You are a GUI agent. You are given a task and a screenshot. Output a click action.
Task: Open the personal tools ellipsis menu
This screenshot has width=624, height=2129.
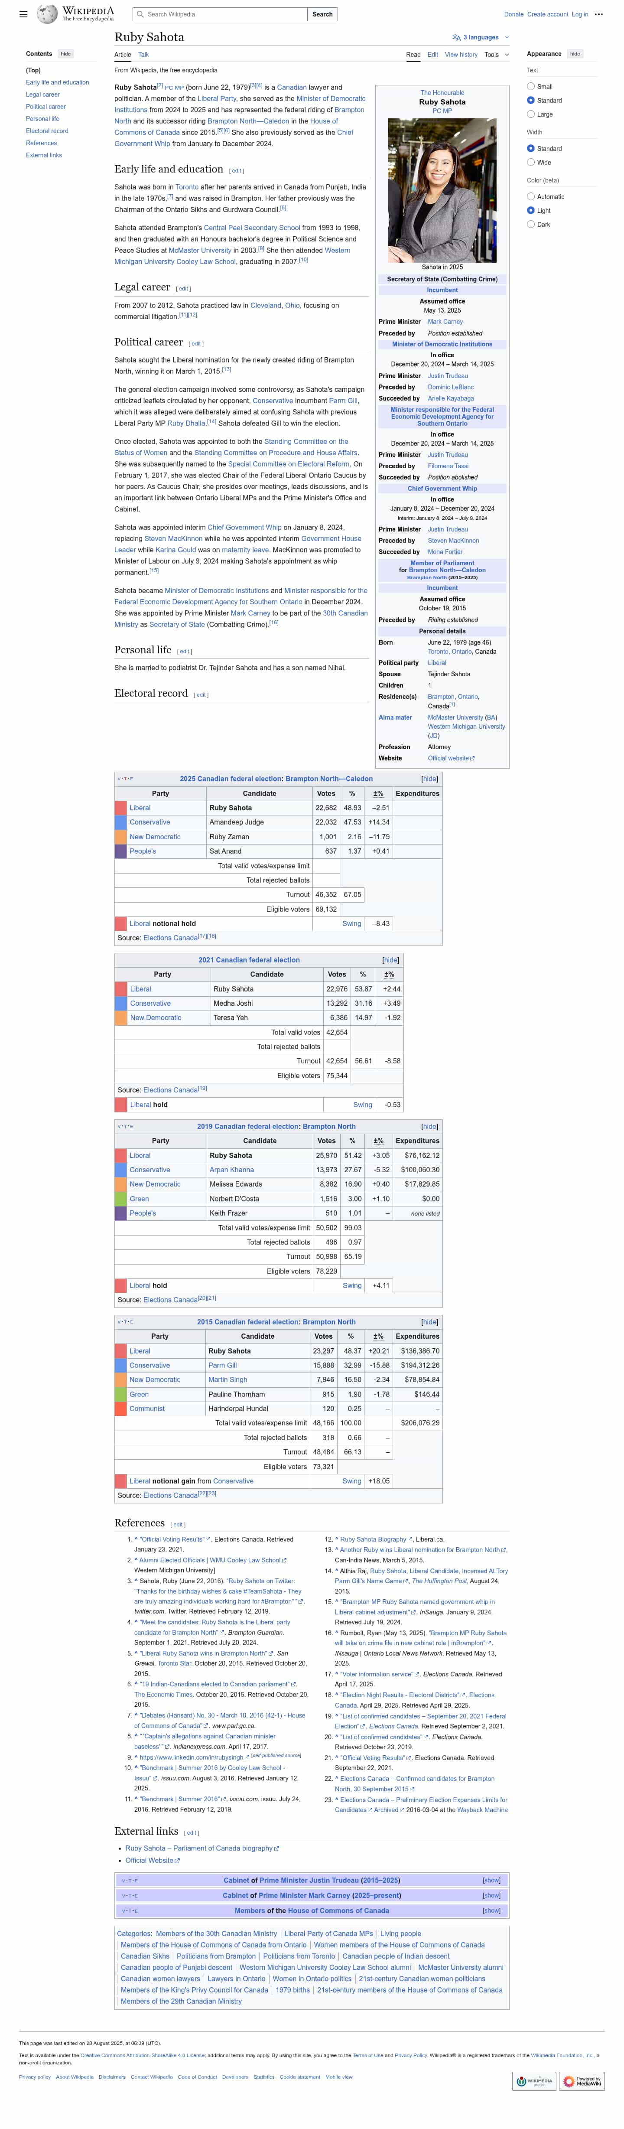598,14
